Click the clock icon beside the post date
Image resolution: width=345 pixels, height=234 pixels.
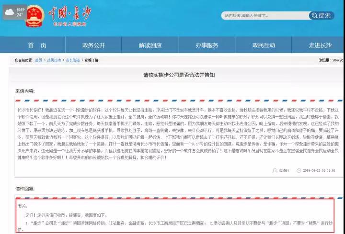coord(299,170)
